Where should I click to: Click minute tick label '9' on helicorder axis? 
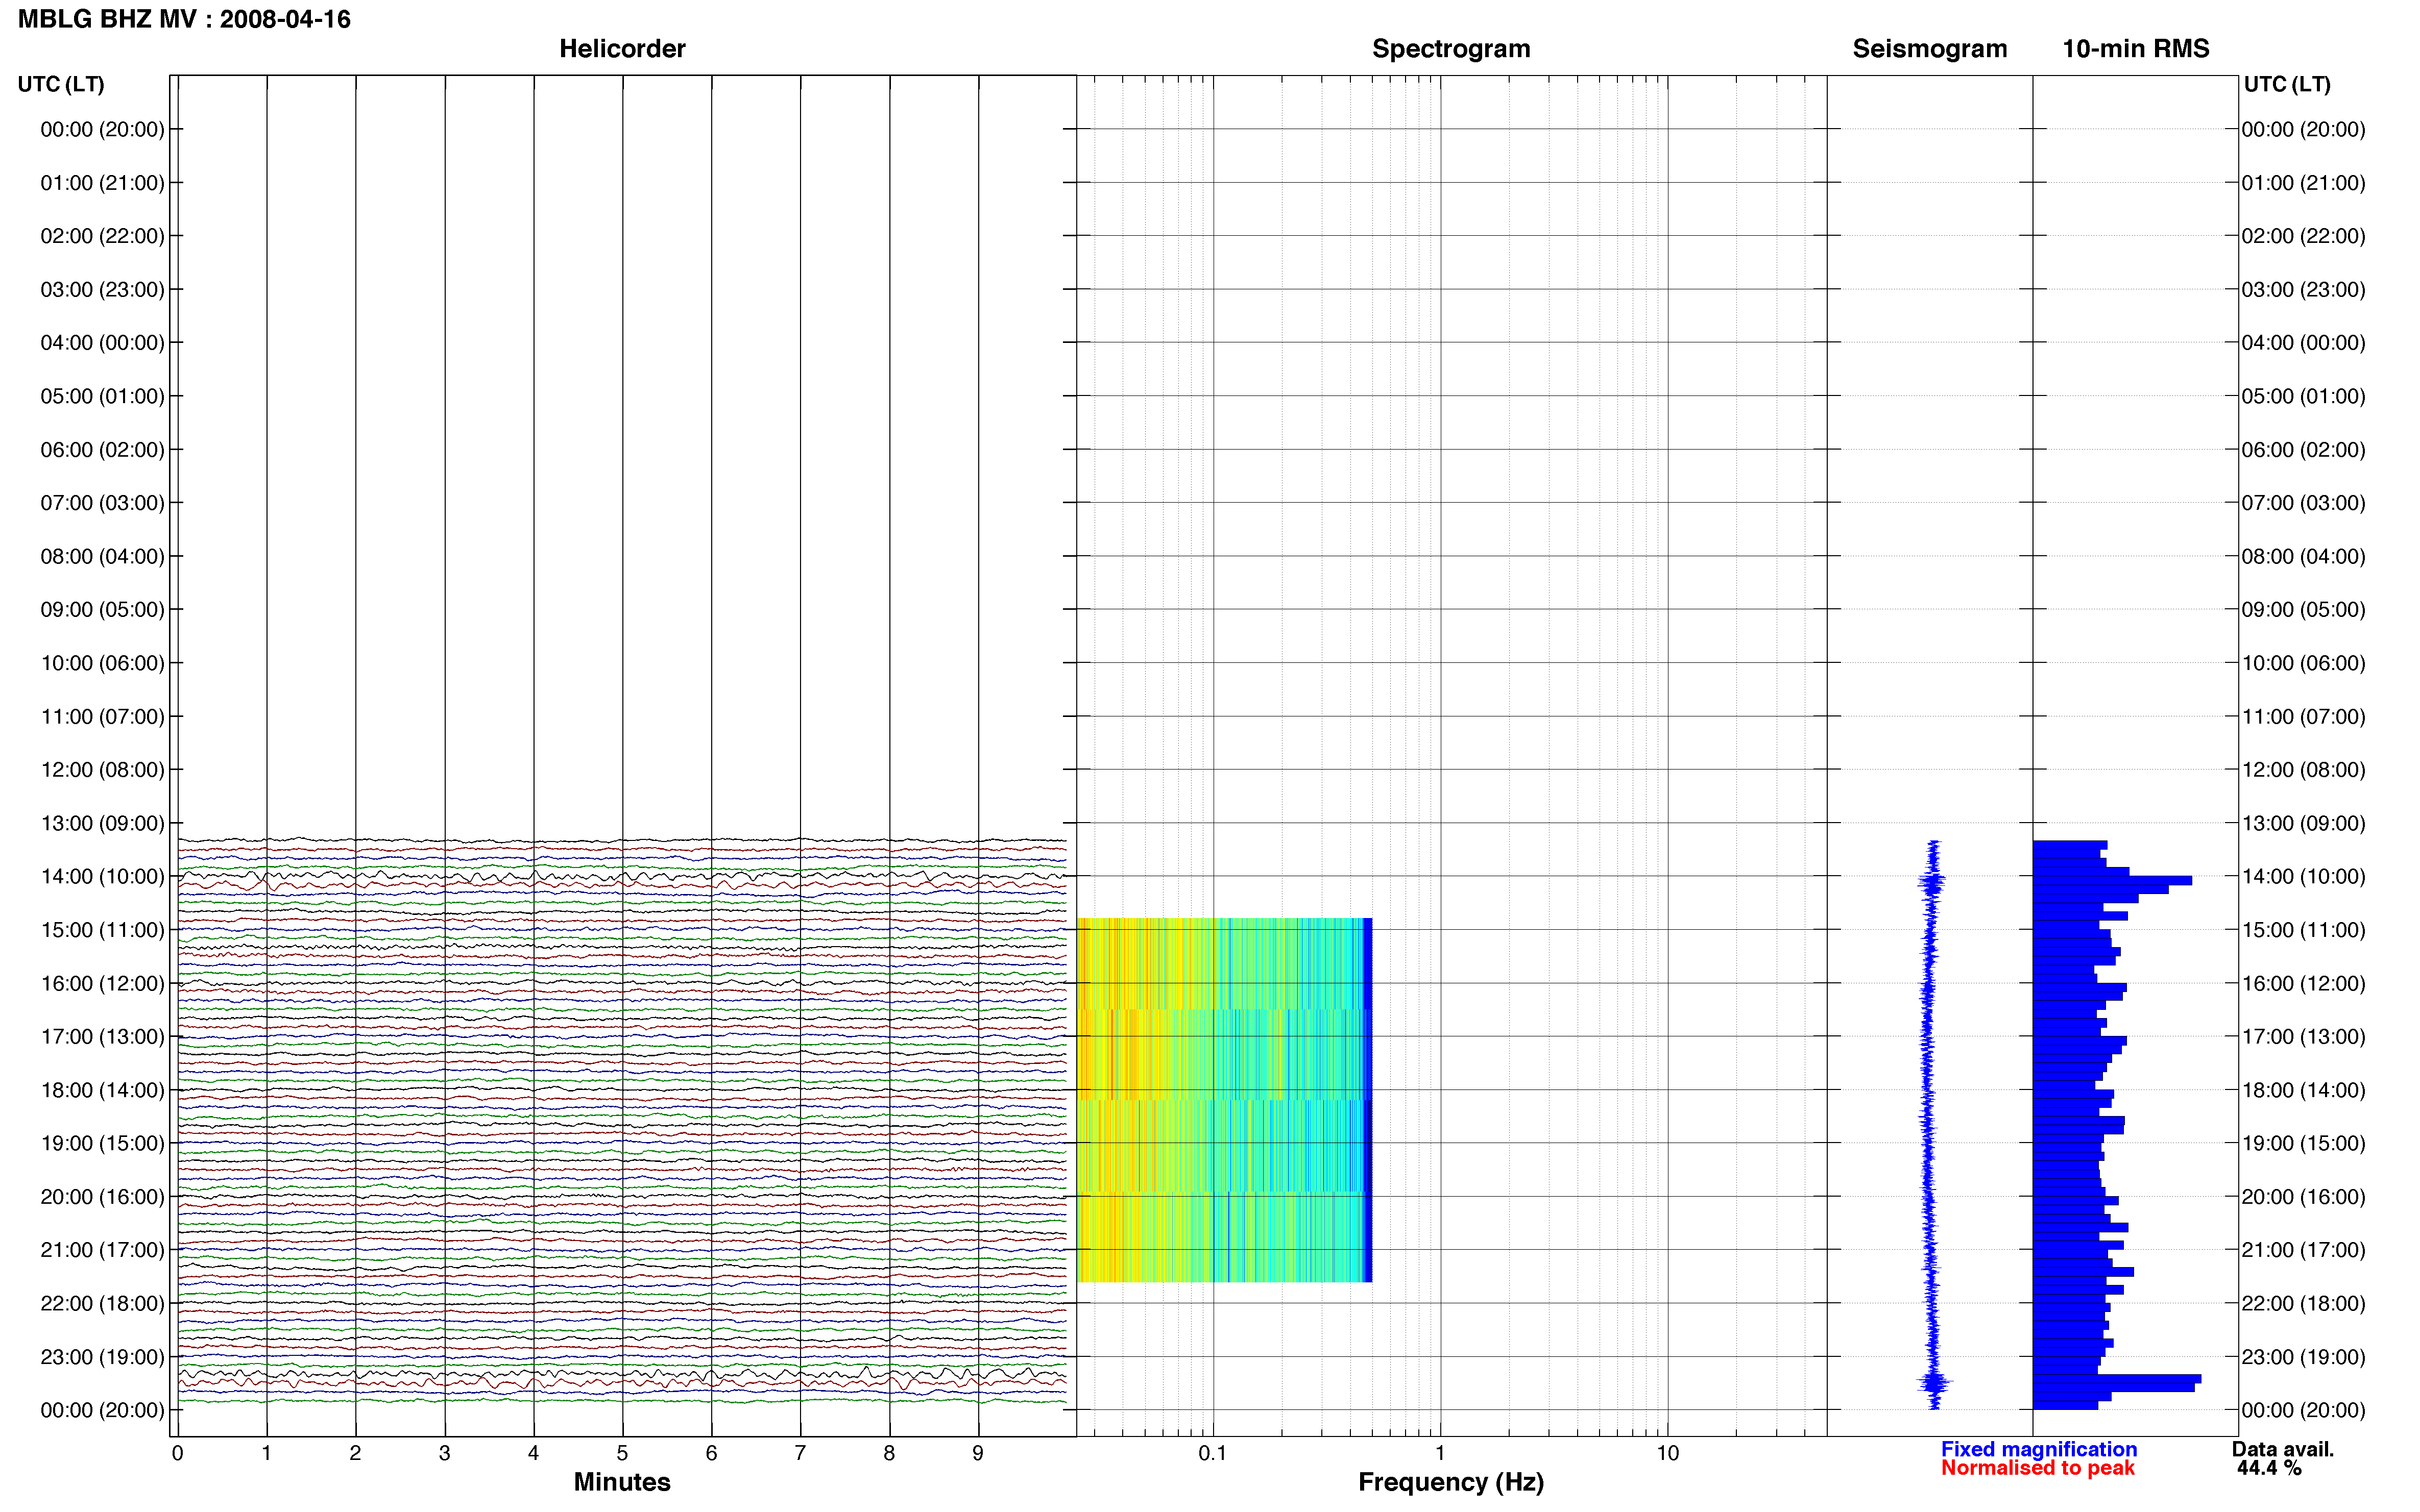(x=977, y=1453)
